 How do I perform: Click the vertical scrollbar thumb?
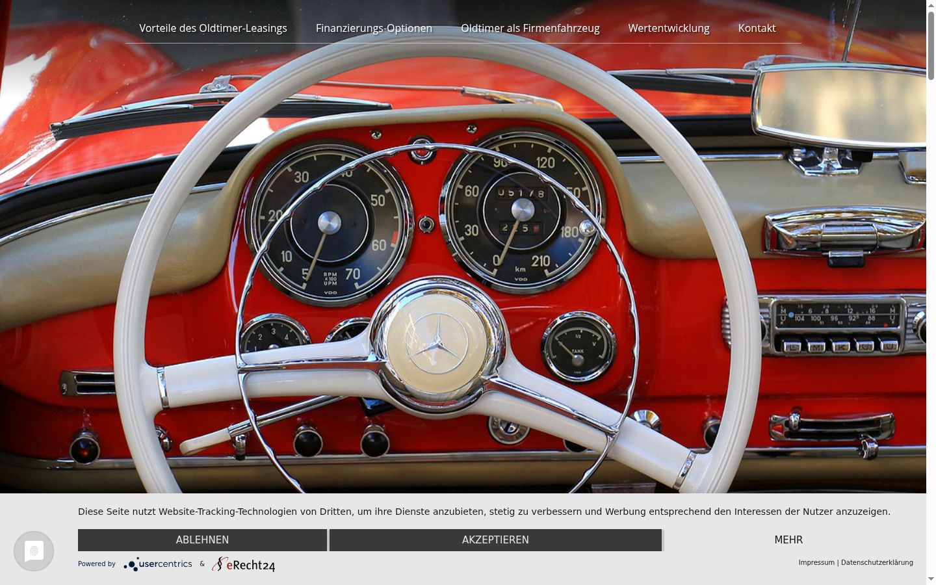(x=931, y=45)
